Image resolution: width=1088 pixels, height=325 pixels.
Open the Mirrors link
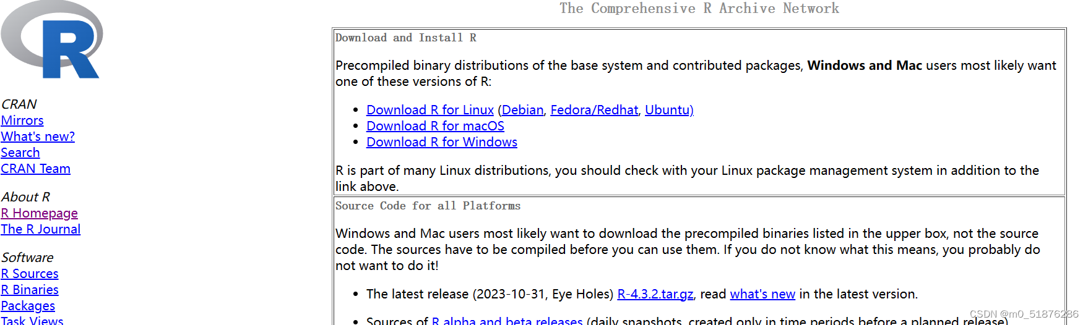tap(22, 120)
